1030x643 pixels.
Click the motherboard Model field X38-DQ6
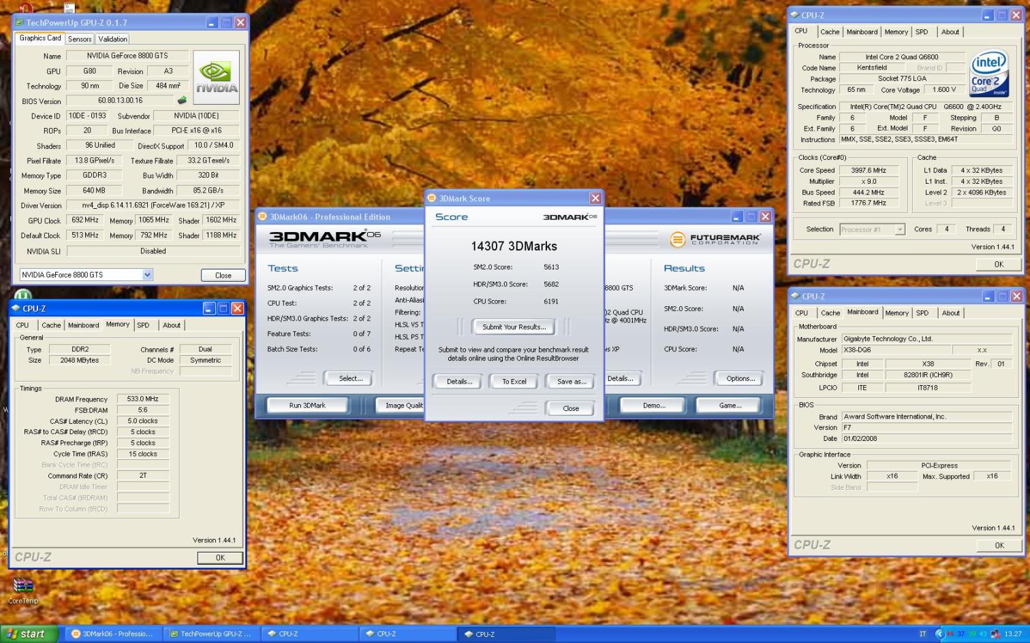895,350
